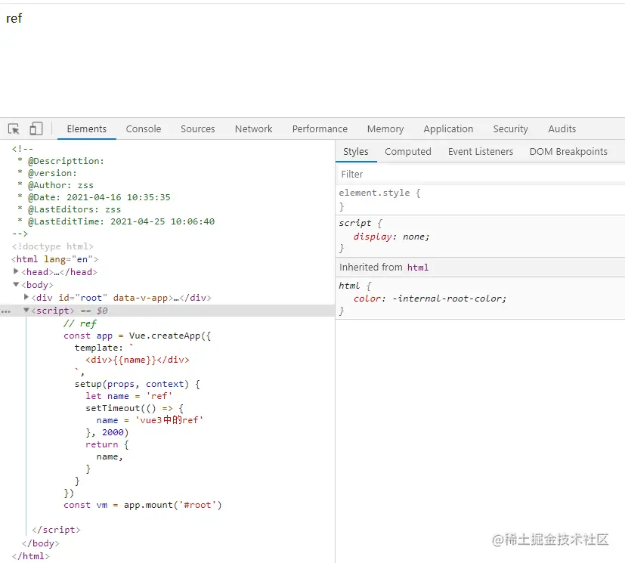Viewport: 625px width, 563px height.
Task: Select the html lang="en" node
Action: point(54,259)
